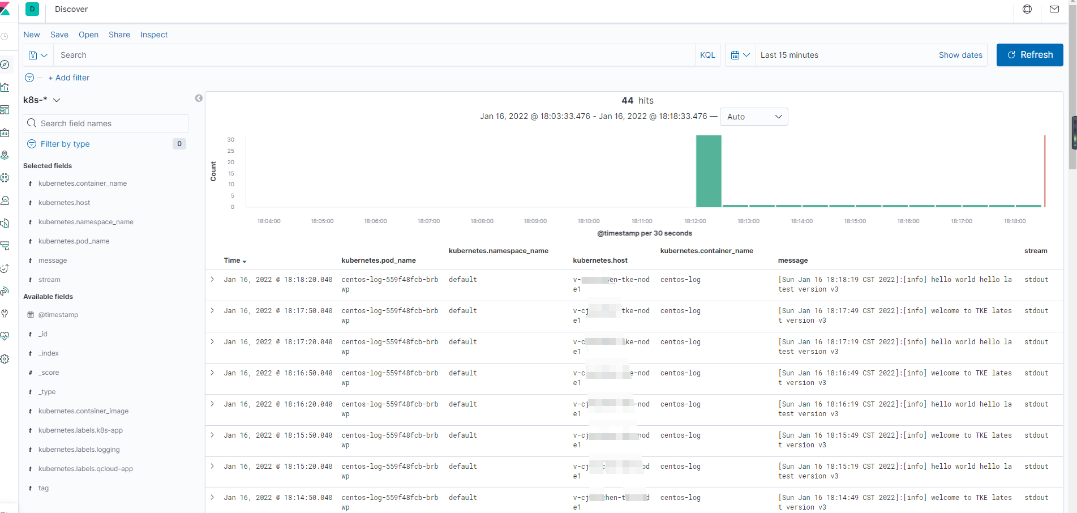Open the k8s-* index pattern dropdown
The width and height of the screenshot is (1077, 513).
point(42,100)
